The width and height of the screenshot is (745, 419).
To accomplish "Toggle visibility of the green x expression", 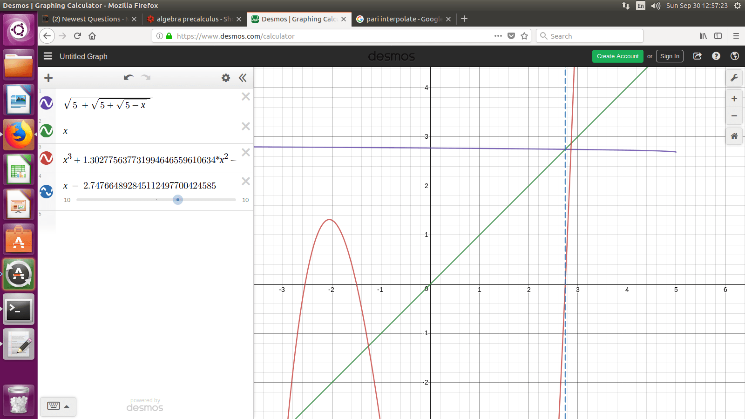I will [x=46, y=131].
